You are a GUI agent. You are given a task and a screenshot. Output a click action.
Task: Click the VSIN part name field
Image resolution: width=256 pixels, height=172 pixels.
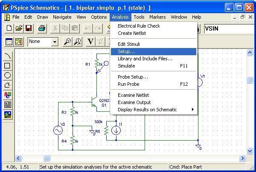230,29
